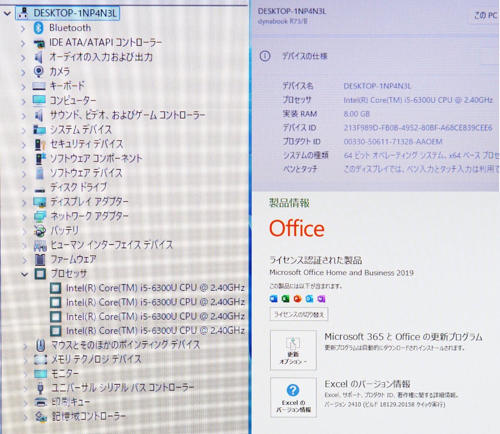The width and height of the screenshot is (500, 434).
Task: Click the audio input and output speaker icon
Action: (x=39, y=57)
